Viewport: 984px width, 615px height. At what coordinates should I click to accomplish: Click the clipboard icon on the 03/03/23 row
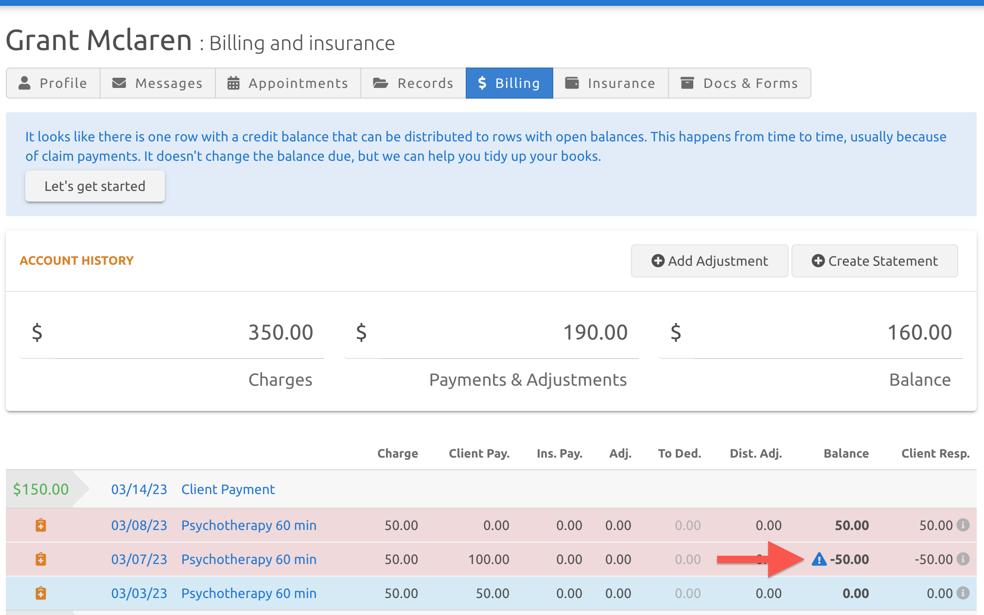coord(41,593)
